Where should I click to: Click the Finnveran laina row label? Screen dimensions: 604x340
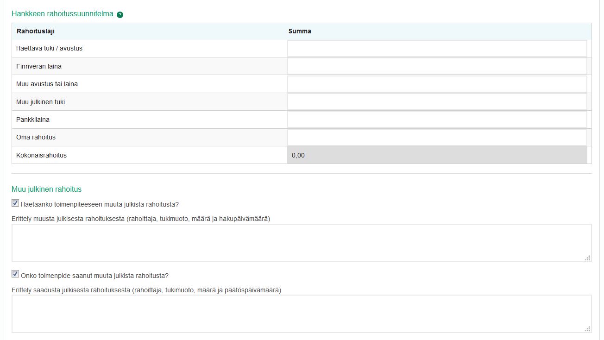(x=39, y=66)
